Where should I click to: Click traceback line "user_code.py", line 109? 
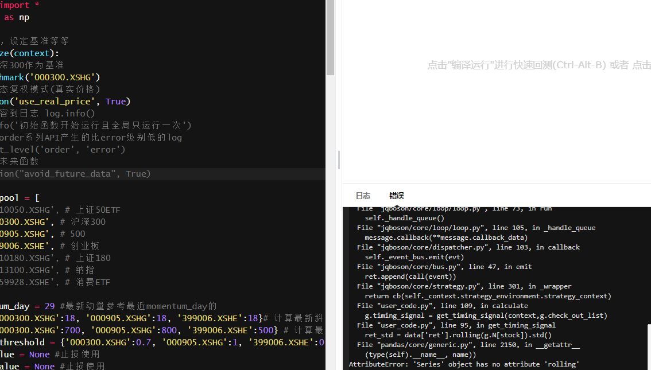(442, 306)
